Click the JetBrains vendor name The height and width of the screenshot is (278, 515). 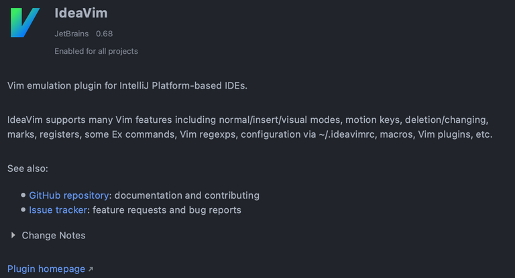pyautogui.click(x=72, y=34)
